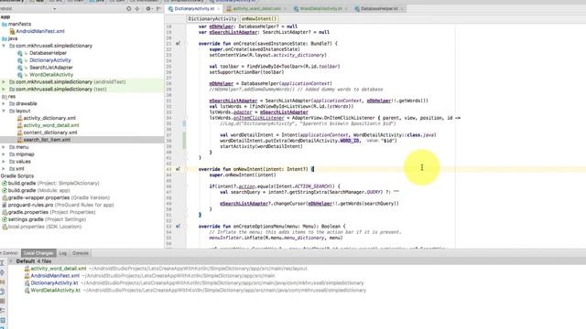
Task: Select activity_word_detail.xml under layout
Action: [x=51, y=125]
